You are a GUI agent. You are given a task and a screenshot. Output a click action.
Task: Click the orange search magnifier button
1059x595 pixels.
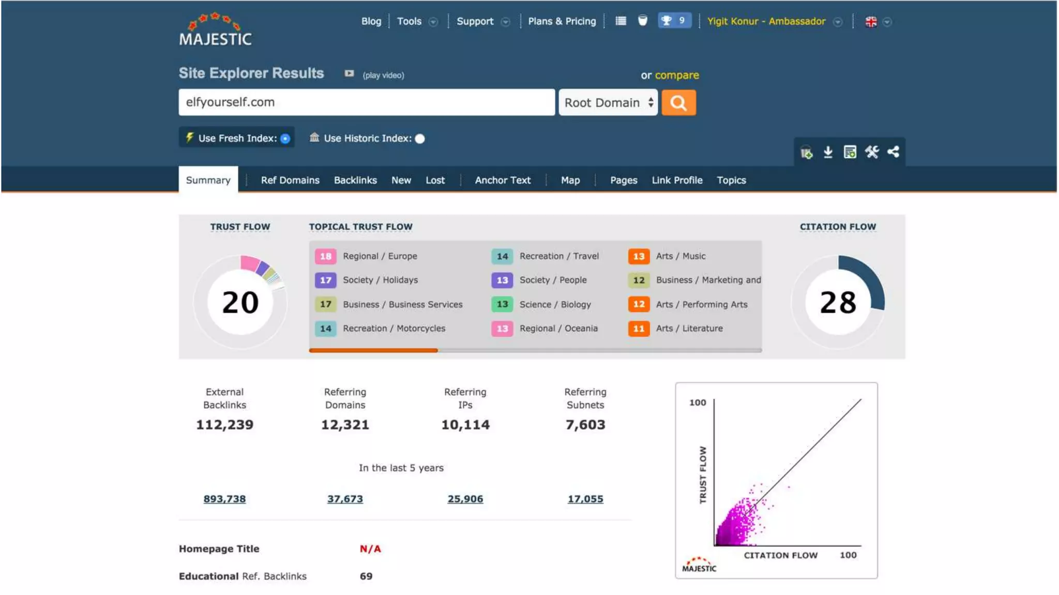678,103
